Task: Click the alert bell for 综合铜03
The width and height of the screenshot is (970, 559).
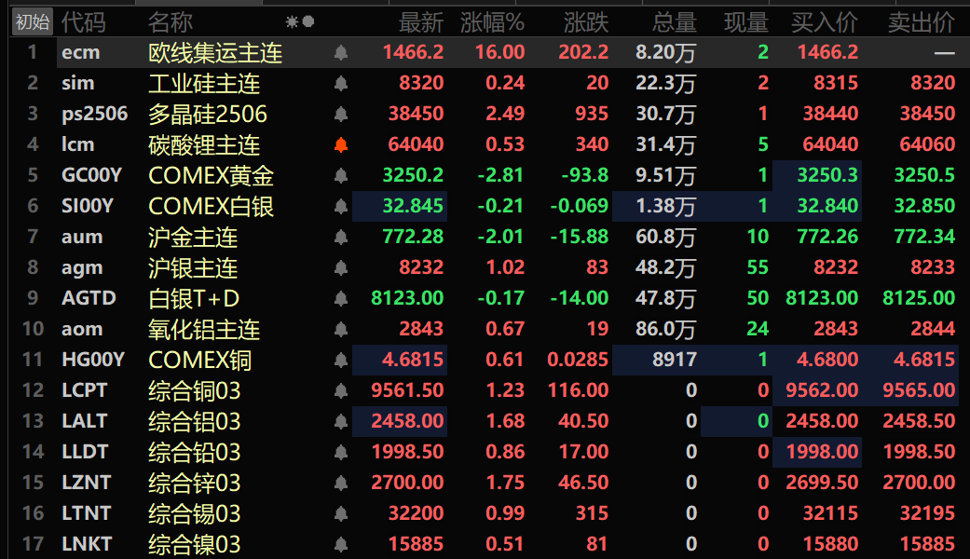Action: click(x=341, y=390)
